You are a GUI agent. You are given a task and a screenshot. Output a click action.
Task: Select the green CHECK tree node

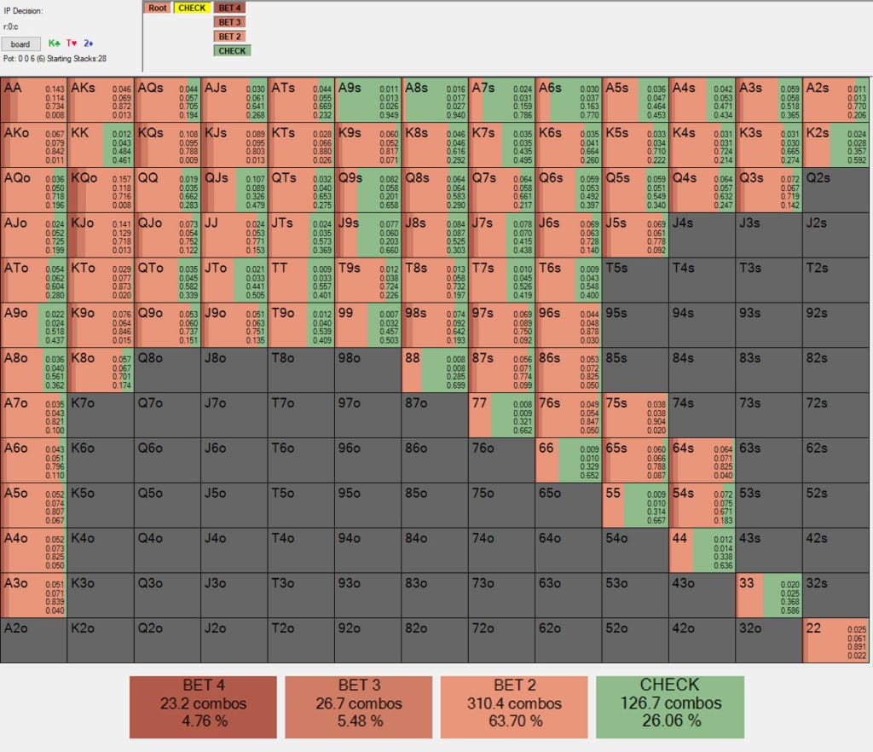point(231,51)
